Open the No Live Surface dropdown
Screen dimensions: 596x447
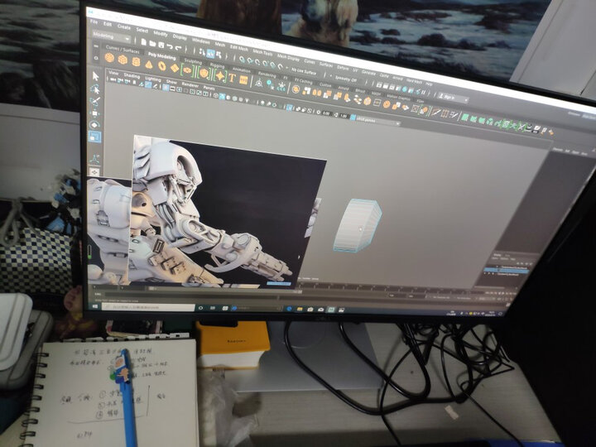coord(304,71)
